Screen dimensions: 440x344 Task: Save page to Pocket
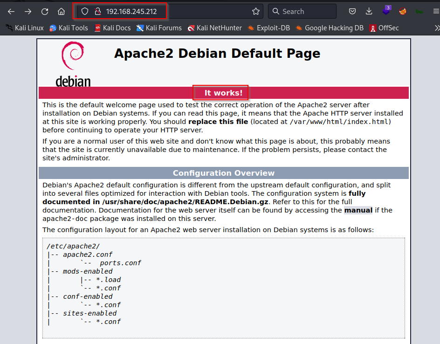(x=352, y=12)
